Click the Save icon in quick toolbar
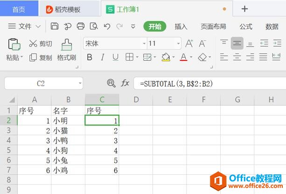 (55, 26)
